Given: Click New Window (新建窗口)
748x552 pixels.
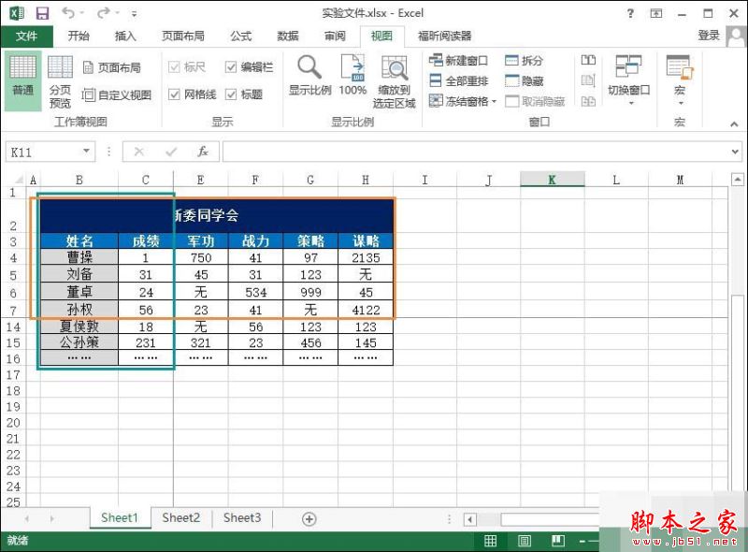Looking at the screenshot, I should [458, 61].
